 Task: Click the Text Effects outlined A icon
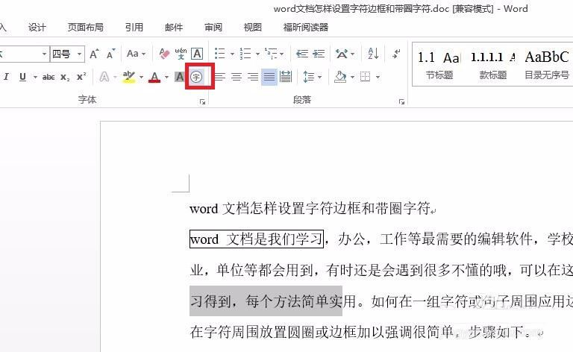point(104,77)
